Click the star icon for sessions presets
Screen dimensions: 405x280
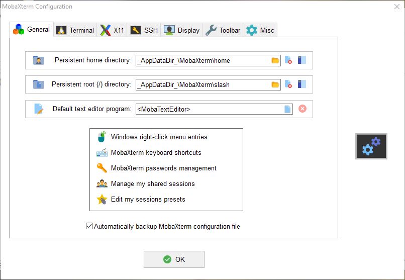[102, 200]
